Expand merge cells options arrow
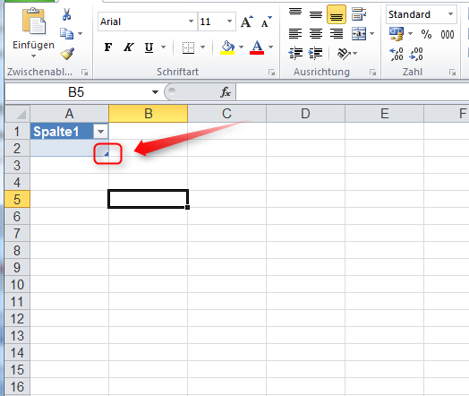469x396 pixels. tap(371, 33)
